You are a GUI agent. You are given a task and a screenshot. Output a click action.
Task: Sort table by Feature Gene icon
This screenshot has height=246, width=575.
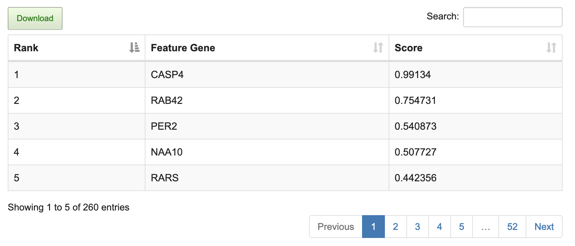tap(378, 48)
